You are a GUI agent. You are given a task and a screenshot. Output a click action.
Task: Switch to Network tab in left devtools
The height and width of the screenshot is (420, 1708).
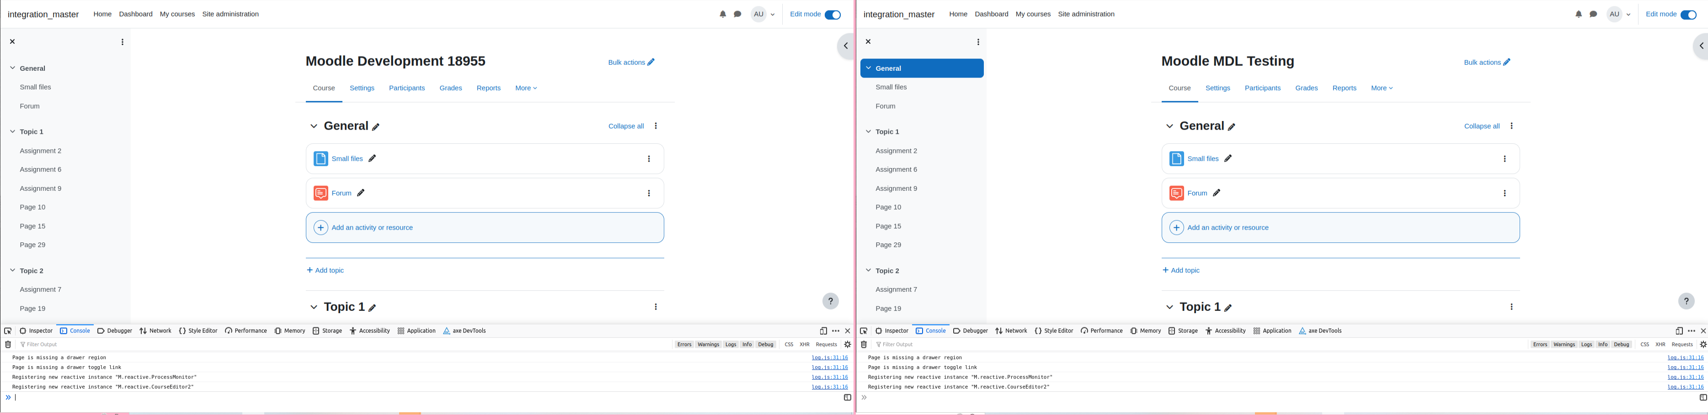155,331
